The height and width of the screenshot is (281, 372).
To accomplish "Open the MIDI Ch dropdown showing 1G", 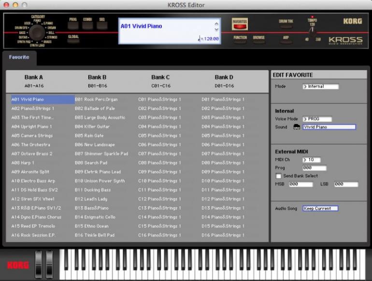I will [x=312, y=160].
